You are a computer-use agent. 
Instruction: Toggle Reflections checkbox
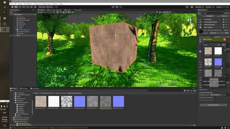pyautogui.click(x=215, y=90)
